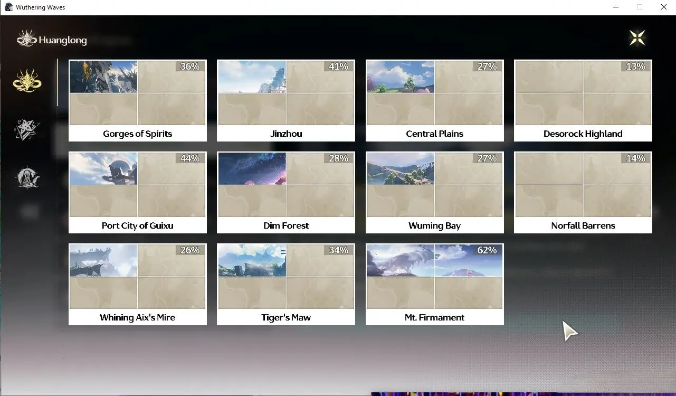Click the 26% progress on Whining Aix's Mire
Viewport: 676px width, 396px height.
point(190,250)
